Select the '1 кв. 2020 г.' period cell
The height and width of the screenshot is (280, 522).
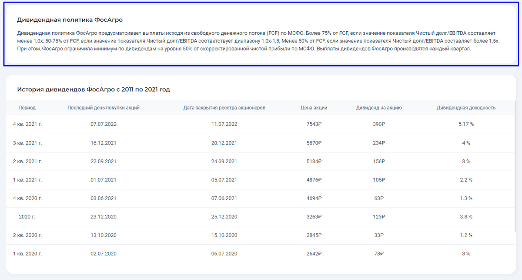click(x=27, y=254)
